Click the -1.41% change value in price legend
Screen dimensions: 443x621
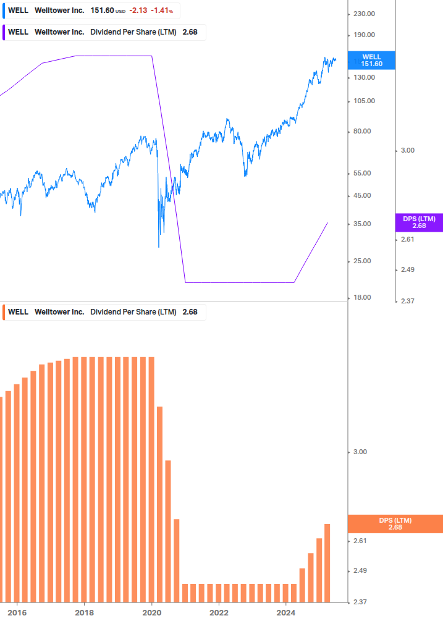(162, 11)
